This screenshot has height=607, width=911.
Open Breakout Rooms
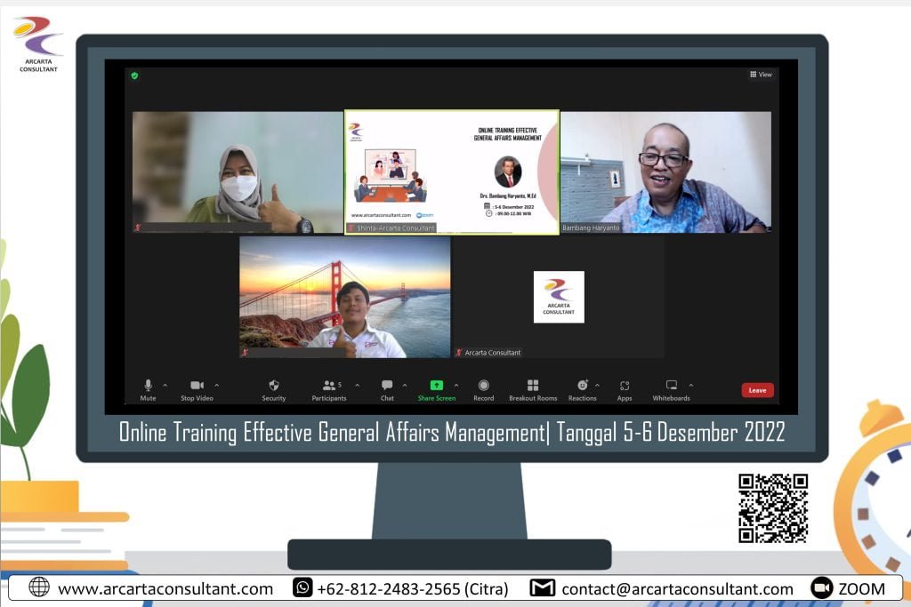(532, 387)
